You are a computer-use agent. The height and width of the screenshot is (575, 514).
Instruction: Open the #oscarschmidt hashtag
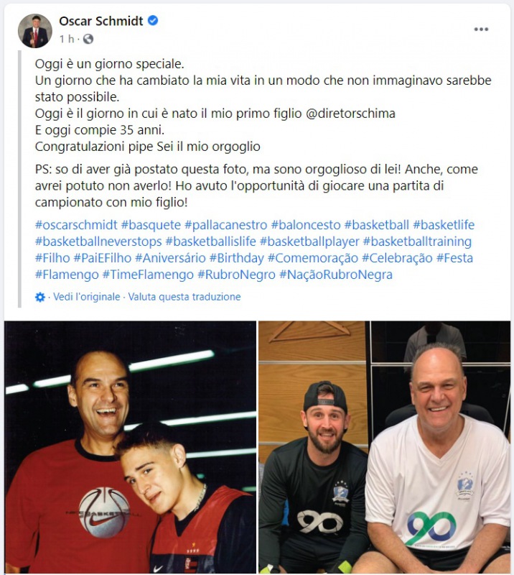[76, 225]
